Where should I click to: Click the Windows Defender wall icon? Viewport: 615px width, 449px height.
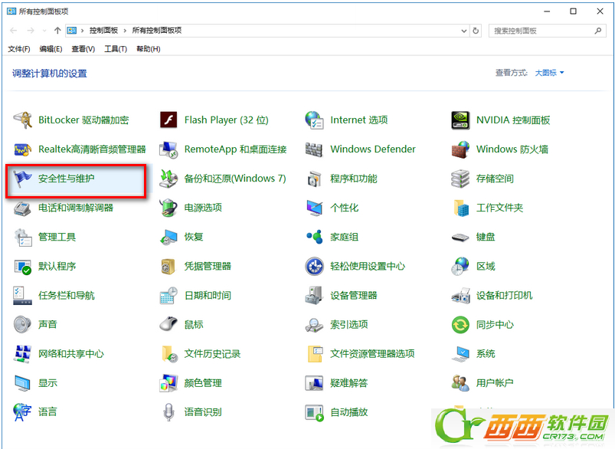click(315, 149)
